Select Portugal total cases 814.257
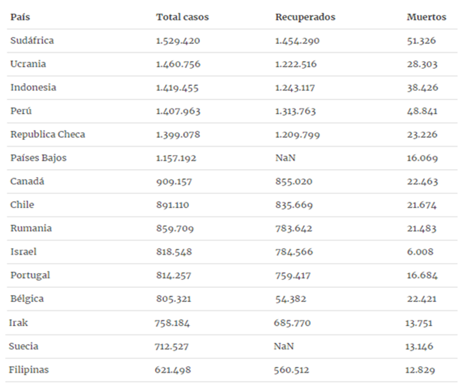 [x=173, y=275]
